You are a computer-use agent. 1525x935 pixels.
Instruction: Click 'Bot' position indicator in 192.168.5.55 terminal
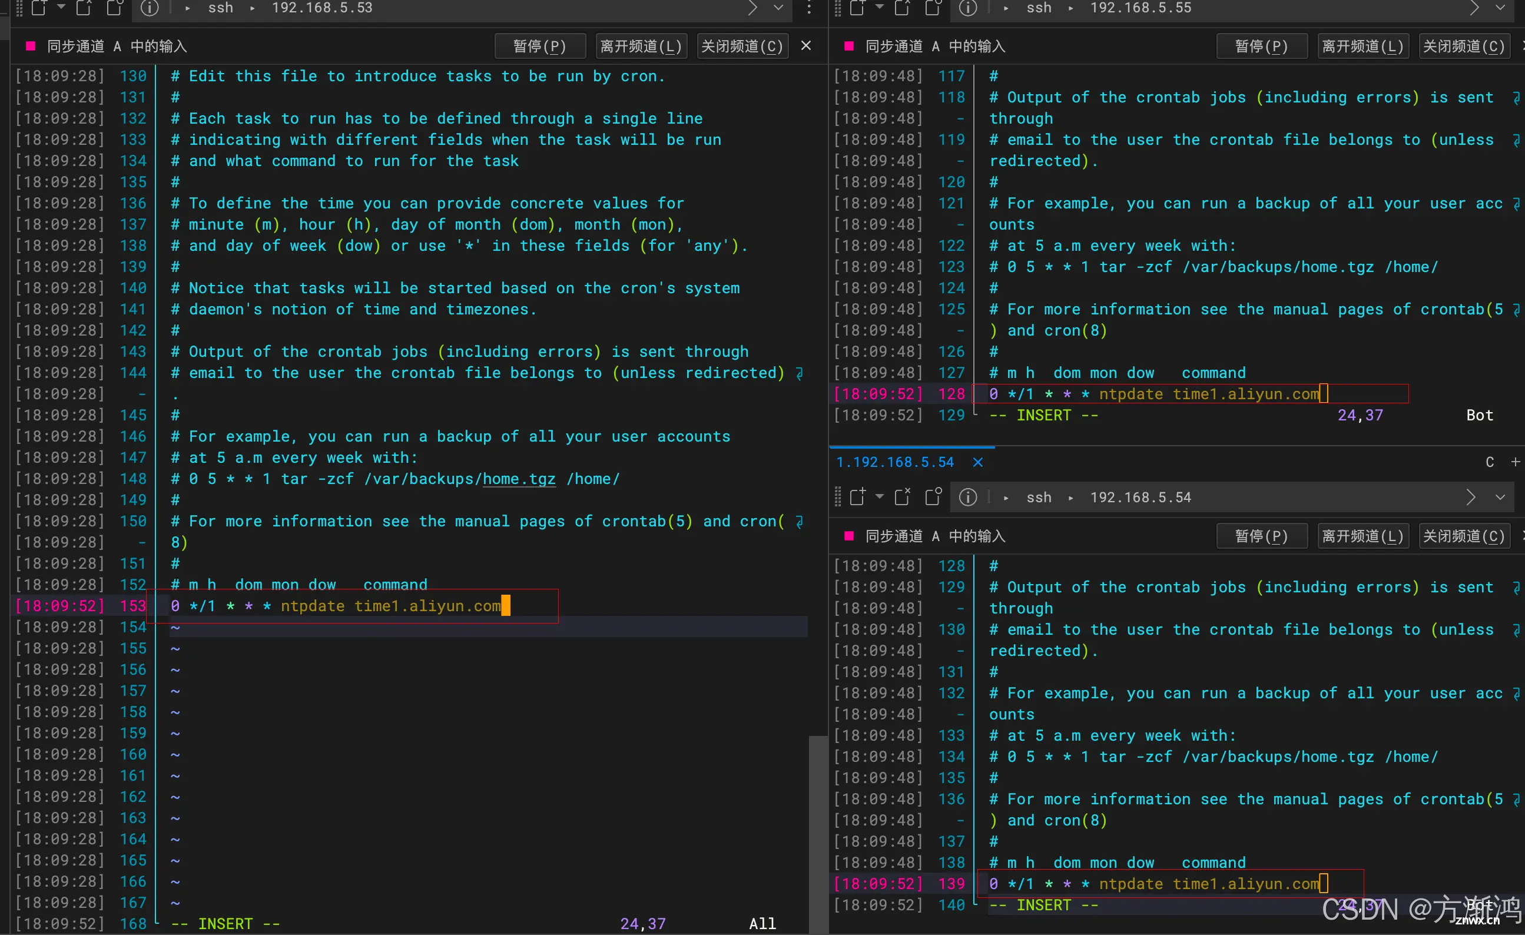tap(1479, 415)
